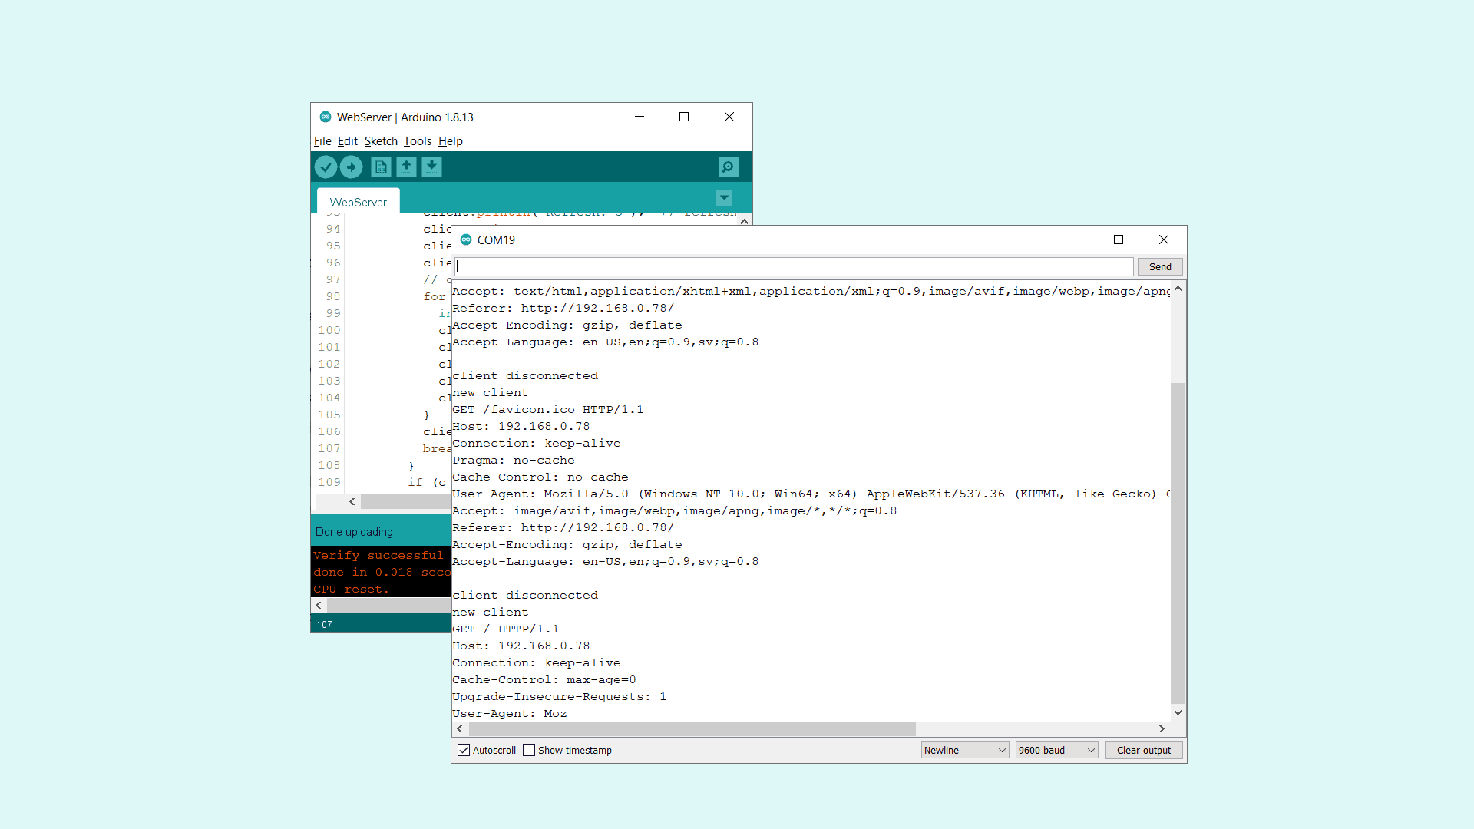Click the Upload arrow icon
Screen dimensions: 1474x829
[351, 167]
